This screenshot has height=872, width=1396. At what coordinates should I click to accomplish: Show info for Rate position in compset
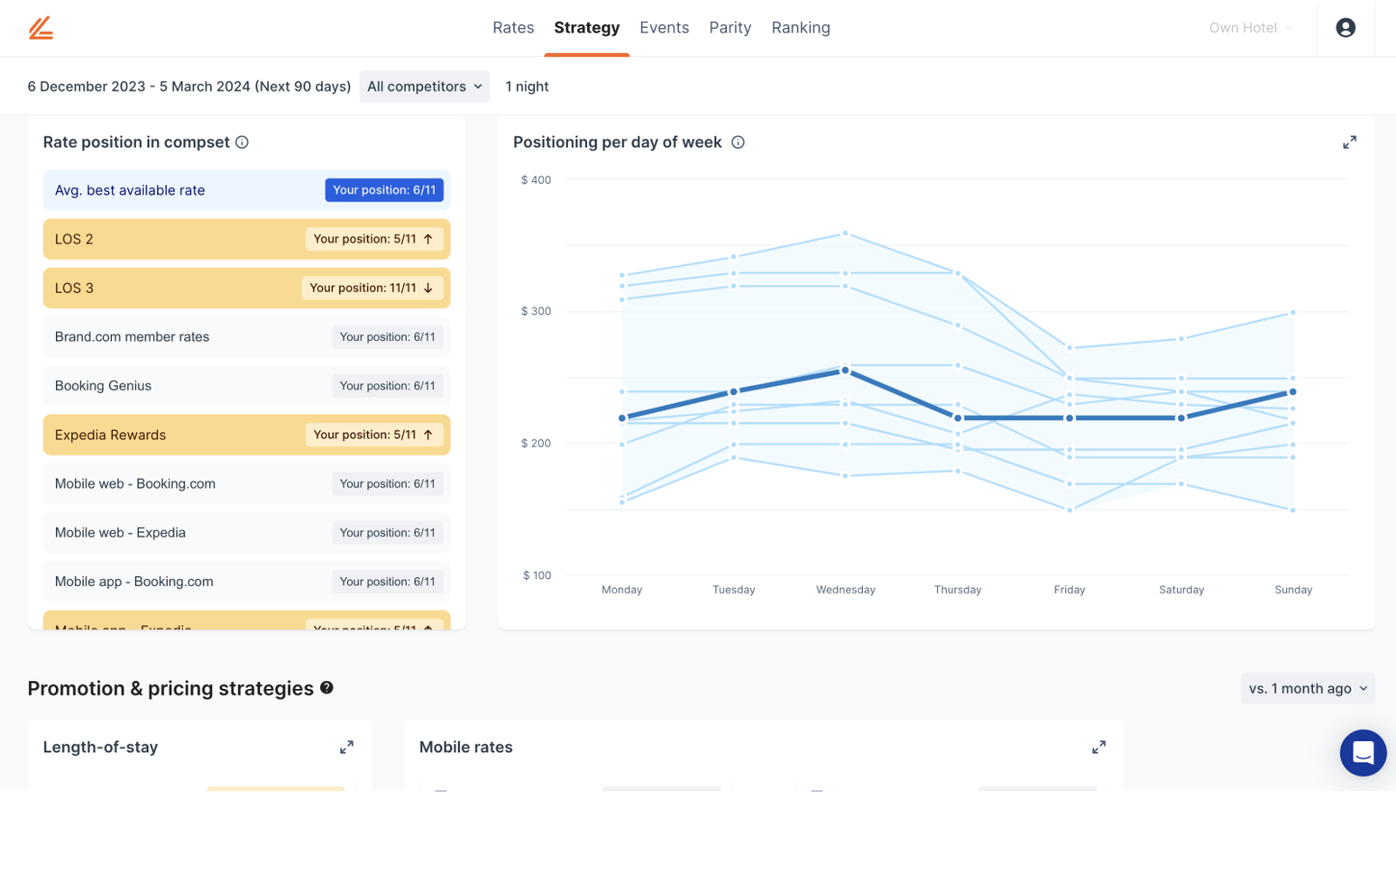tap(242, 143)
